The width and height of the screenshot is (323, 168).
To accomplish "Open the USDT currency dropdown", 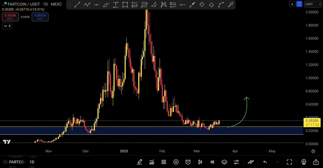I will [x=313, y=4].
